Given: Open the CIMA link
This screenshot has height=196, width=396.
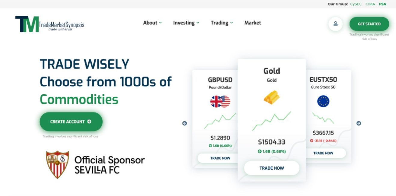Looking at the screenshot, I should pyautogui.click(x=370, y=4).
